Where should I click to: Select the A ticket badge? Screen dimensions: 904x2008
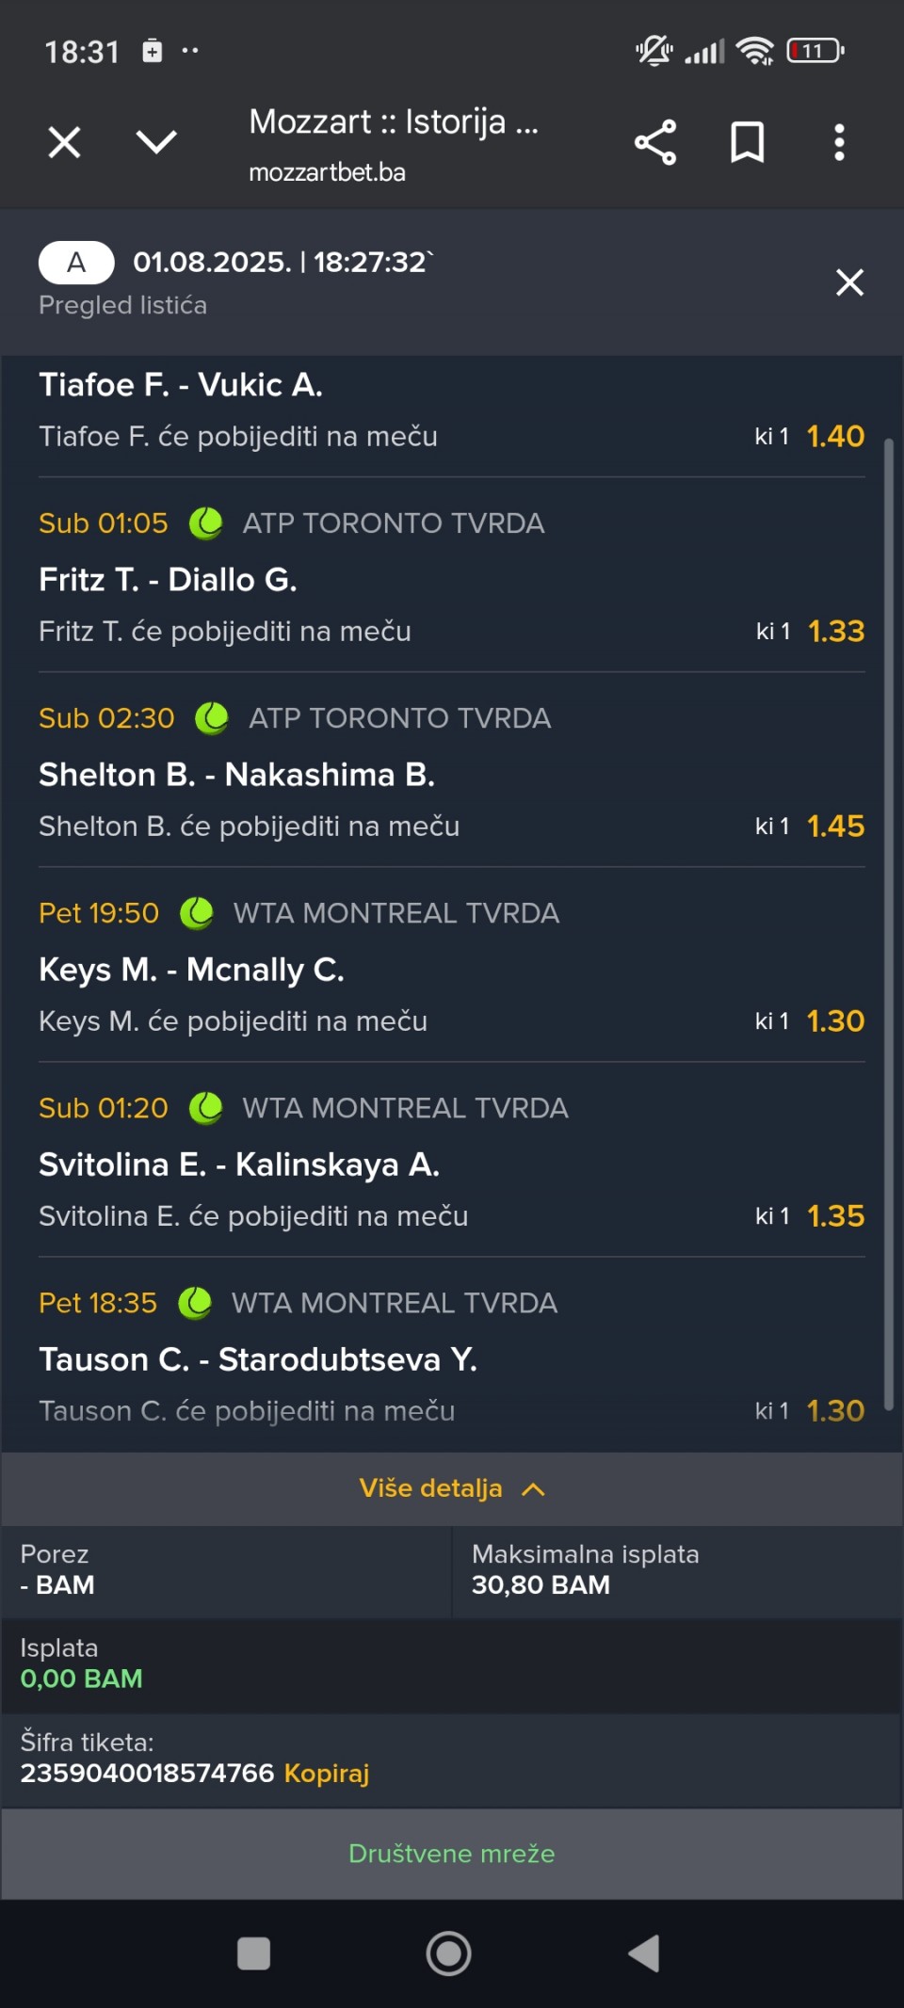[76, 263]
